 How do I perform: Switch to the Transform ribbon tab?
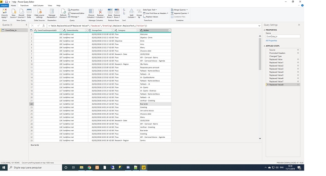point(24,5)
